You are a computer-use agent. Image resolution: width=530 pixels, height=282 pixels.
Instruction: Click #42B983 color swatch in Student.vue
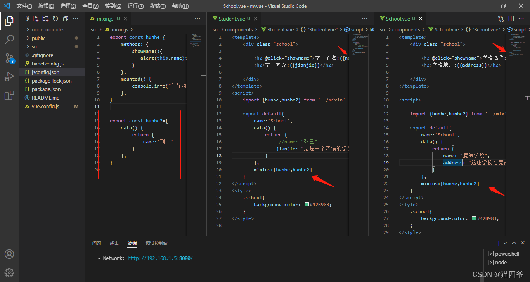point(307,205)
